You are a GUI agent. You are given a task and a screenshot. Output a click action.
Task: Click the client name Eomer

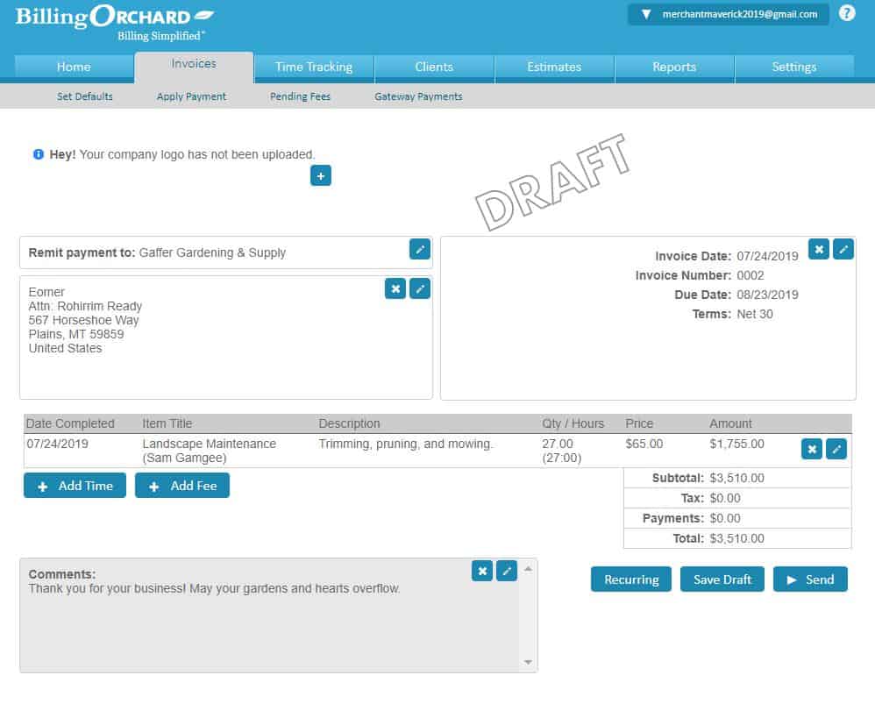[x=46, y=292]
